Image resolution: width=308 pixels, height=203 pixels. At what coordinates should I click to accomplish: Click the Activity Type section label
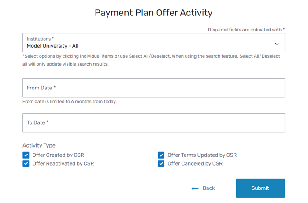[39, 145]
